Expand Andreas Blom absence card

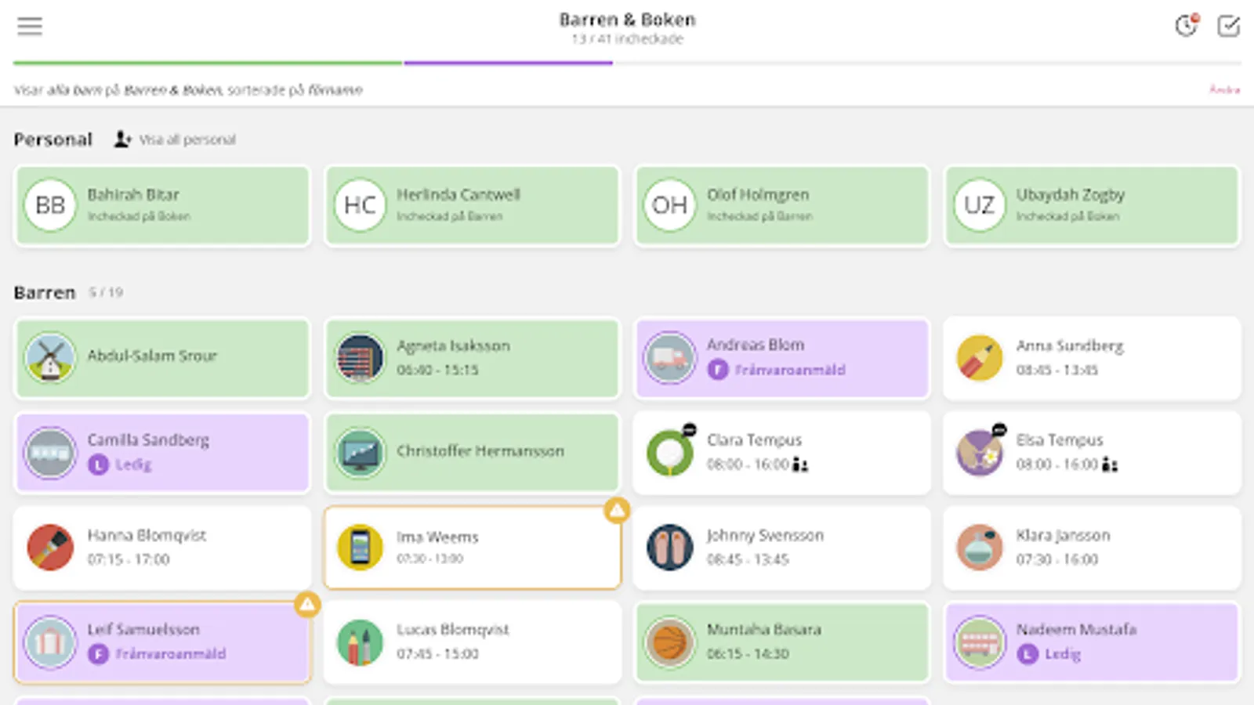click(x=781, y=358)
